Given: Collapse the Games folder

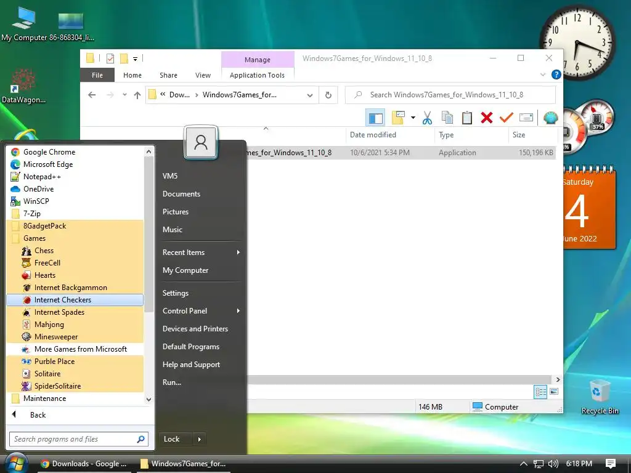Looking at the screenshot, I should pos(75,238).
